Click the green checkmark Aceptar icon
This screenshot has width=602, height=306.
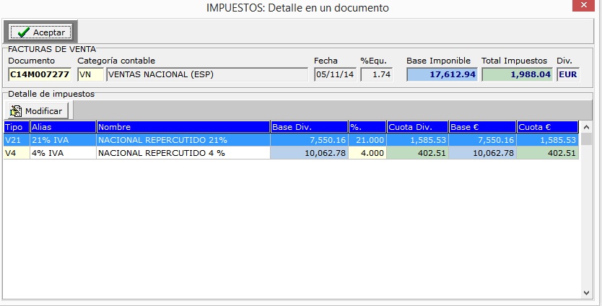23,32
